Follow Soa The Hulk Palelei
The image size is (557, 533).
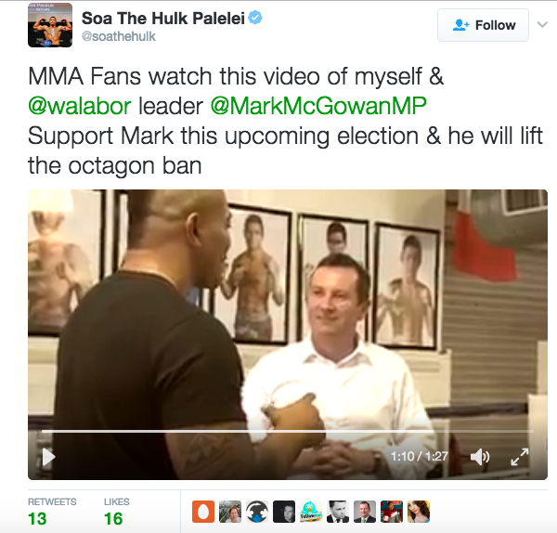pos(483,25)
